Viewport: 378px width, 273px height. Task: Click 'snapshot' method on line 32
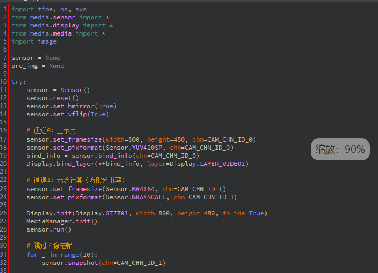82,263
